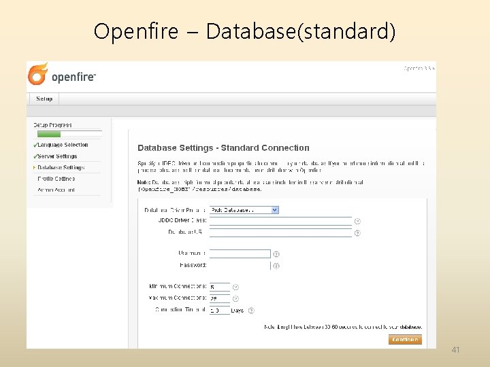
Task: Select Server Settings step in sidebar
Action: pos(57,156)
